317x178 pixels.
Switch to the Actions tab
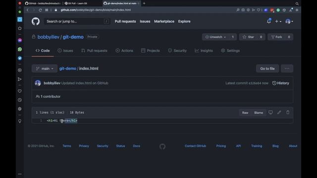pyautogui.click(x=124, y=50)
